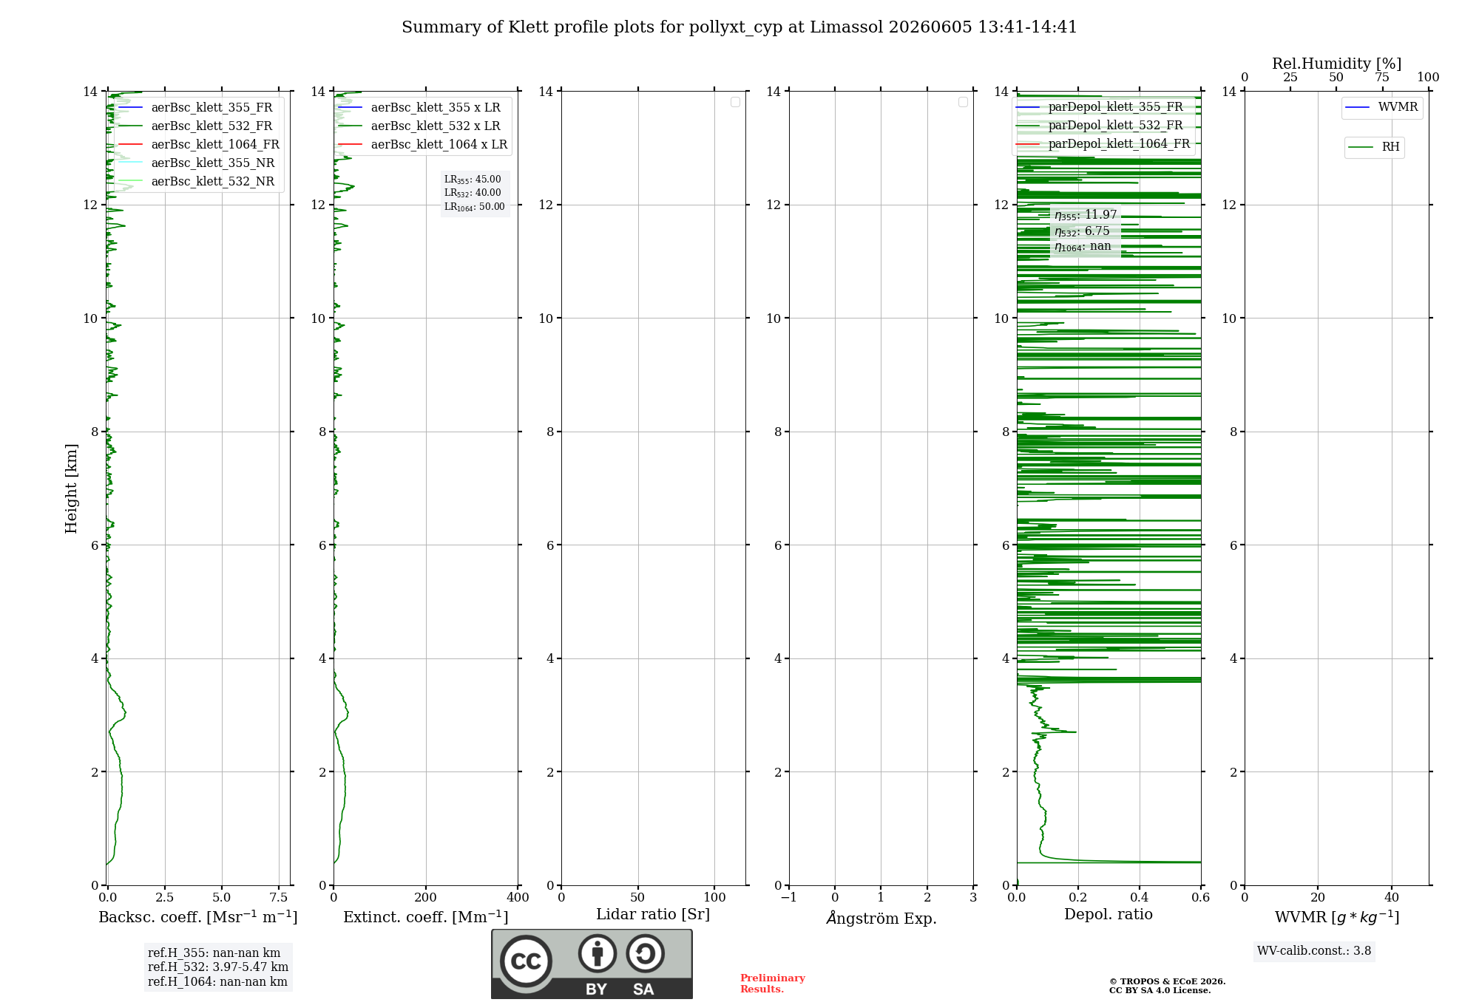Image resolution: width=1479 pixels, height=1005 pixels.
Task: Click the 'Extinct. coeff.' axis label
Action: 426,917
